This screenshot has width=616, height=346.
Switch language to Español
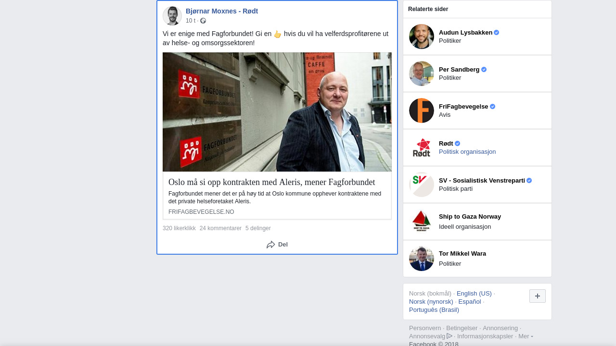pos(470,302)
